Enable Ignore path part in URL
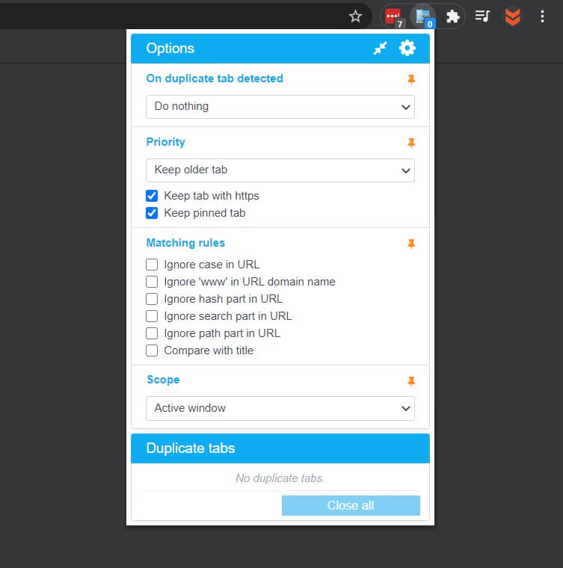This screenshot has width=563, height=568. [x=152, y=333]
